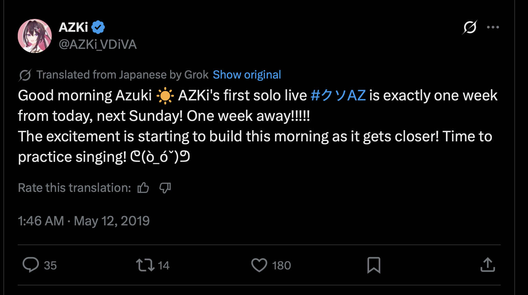This screenshot has width=528, height=295.
Task: Open the share post icon
Action: [x=487, y=265]
